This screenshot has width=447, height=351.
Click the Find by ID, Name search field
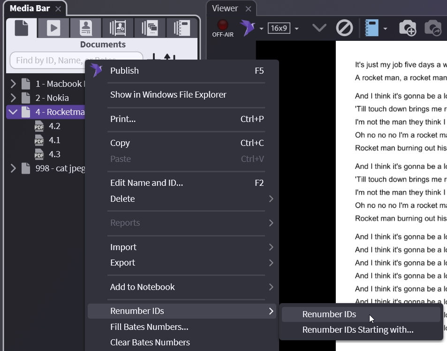click(x=47, y=60)
